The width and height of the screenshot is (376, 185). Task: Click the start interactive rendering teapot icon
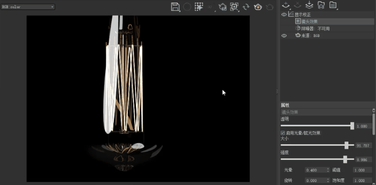pyautogui.click(x=222, y=6)
